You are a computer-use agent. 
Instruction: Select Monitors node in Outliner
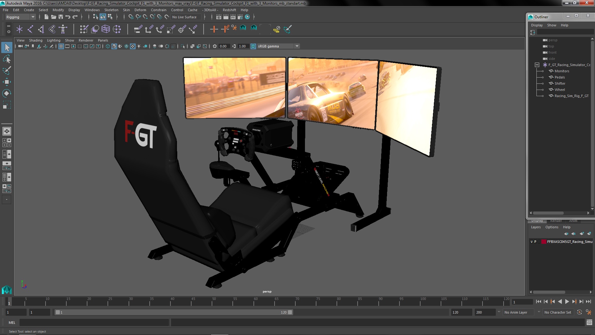point(562,71)
